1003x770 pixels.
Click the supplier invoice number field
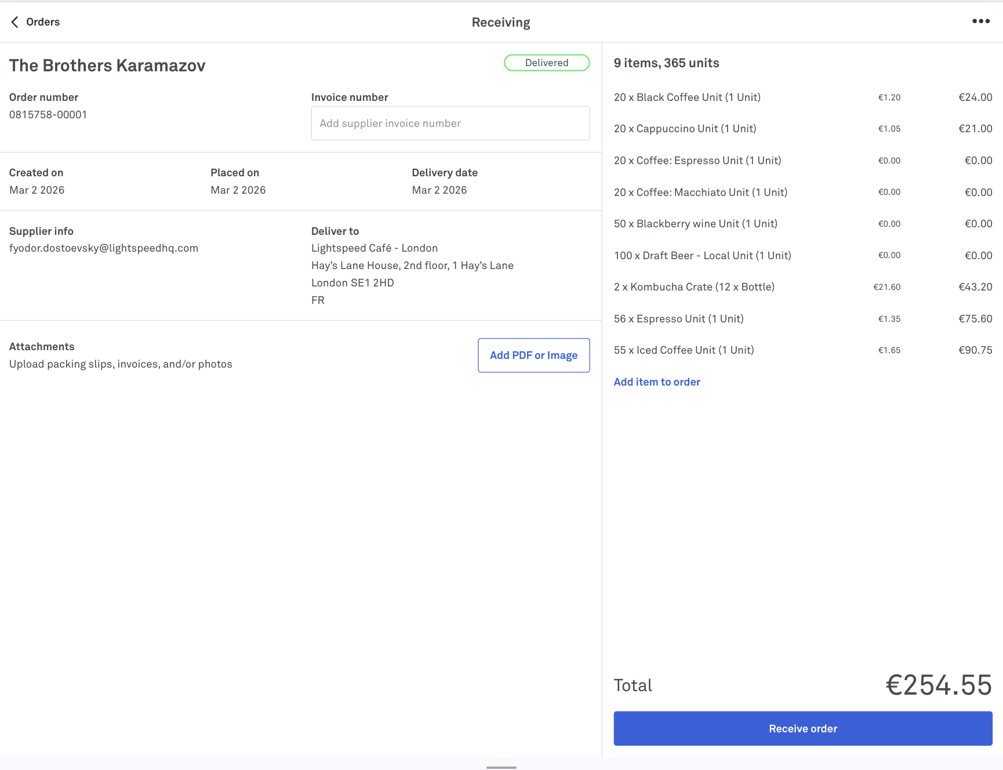click(x=450, y=123)
